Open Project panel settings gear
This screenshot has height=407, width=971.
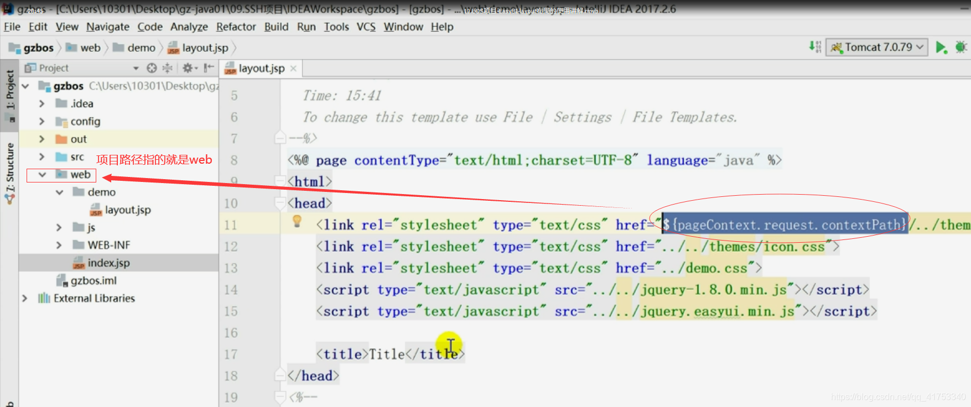point(189,68)
